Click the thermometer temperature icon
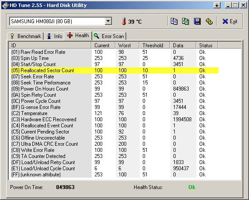 pyautogui.click(x=124, y=21)
